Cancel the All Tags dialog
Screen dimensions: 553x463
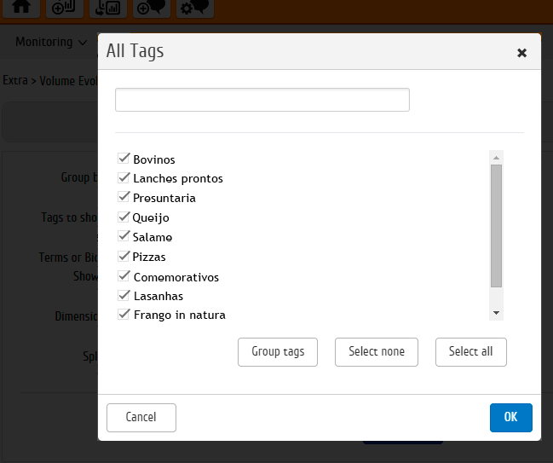141,417
